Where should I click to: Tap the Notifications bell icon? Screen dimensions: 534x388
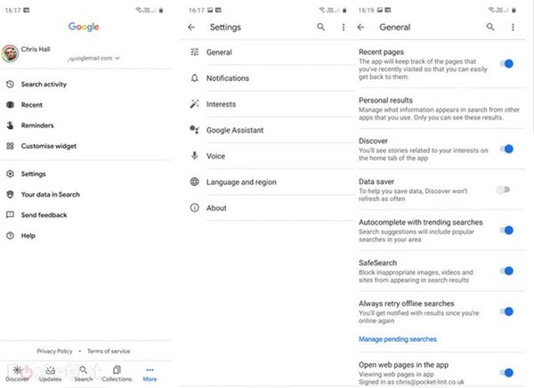(x=194, y=78)
